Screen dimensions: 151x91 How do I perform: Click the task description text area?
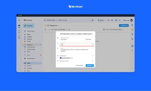(x=77, y=51)
